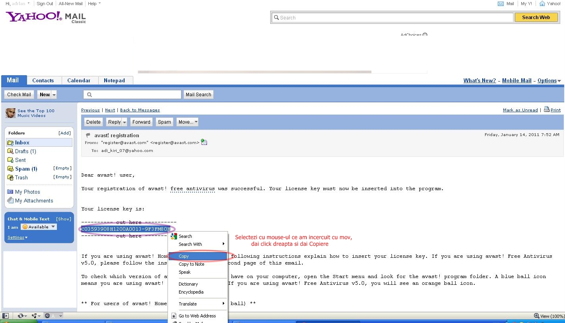Viewport: 565px width, 323px height.
Task: Expand the Options dropdown arrow
Action: 559,81
